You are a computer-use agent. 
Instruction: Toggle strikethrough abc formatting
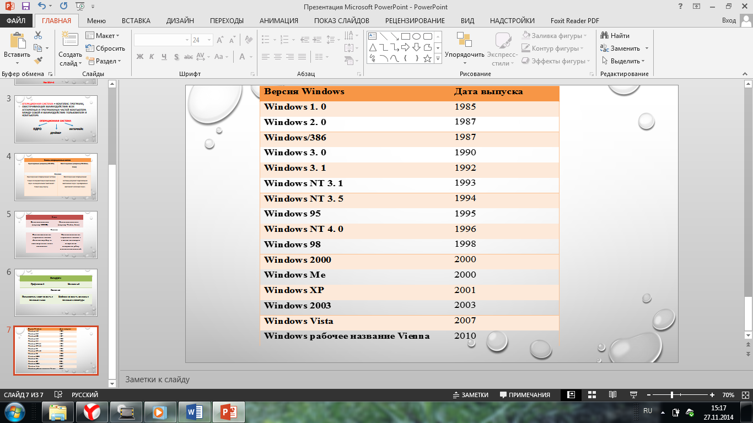coord(189,57)
